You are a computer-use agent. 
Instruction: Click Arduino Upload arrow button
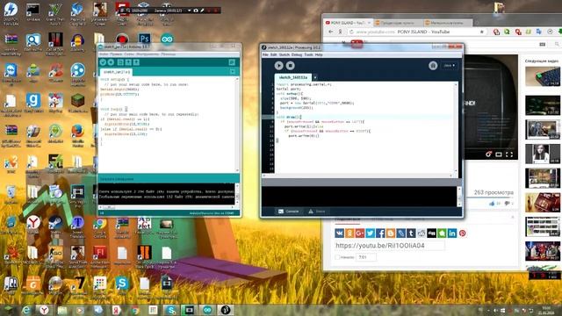tap(111, 62)
